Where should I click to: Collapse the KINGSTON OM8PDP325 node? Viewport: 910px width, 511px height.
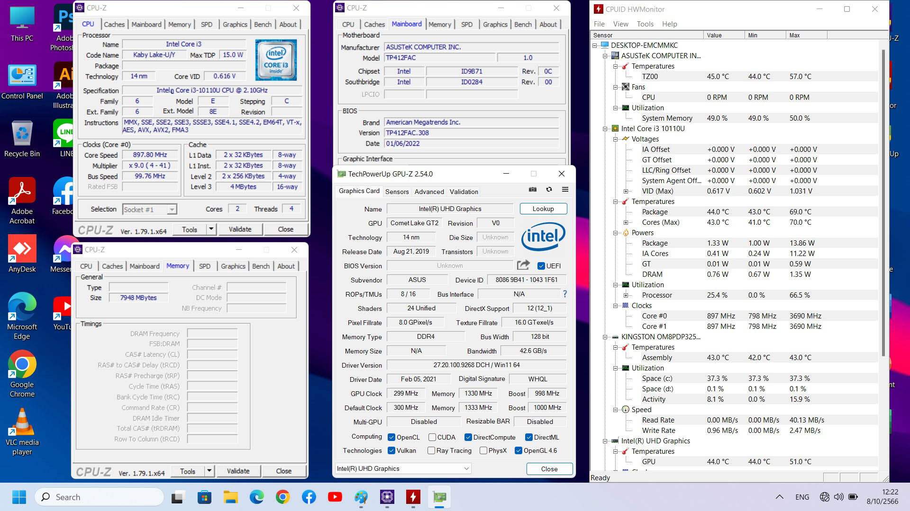pos(605,337)
